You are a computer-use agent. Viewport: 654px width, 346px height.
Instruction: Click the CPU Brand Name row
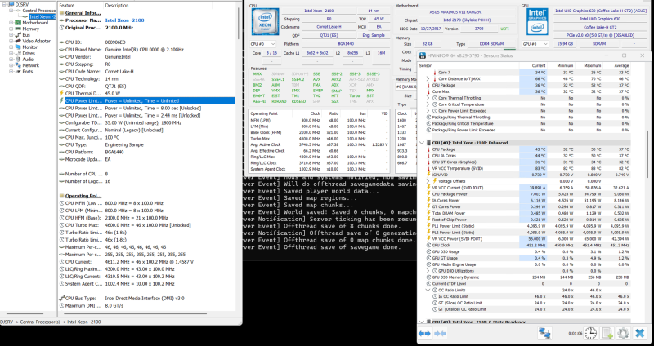(x=147, y=50)
